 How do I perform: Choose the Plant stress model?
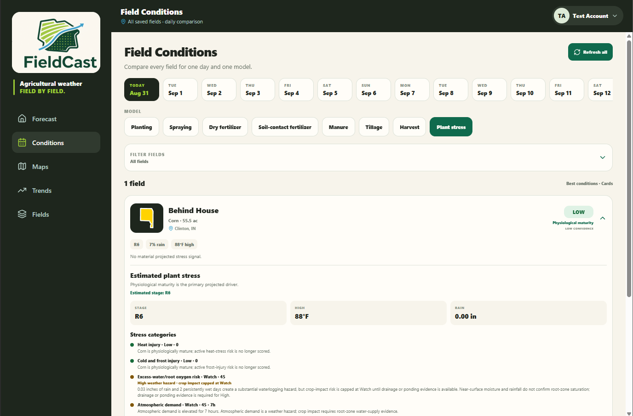point(451,127)
